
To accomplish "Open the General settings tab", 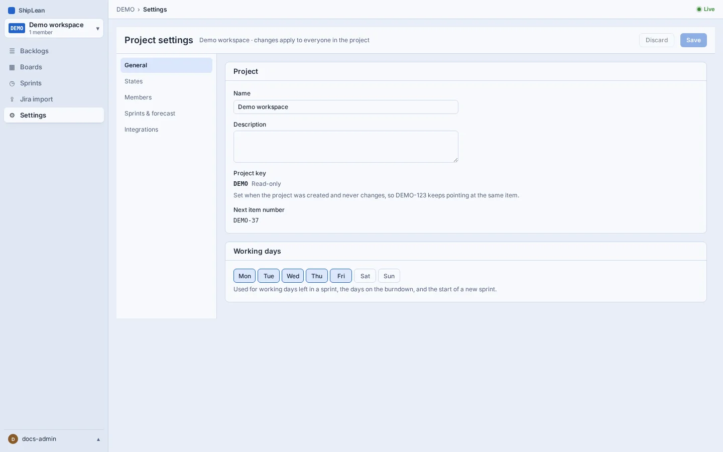I will point(166,65).
